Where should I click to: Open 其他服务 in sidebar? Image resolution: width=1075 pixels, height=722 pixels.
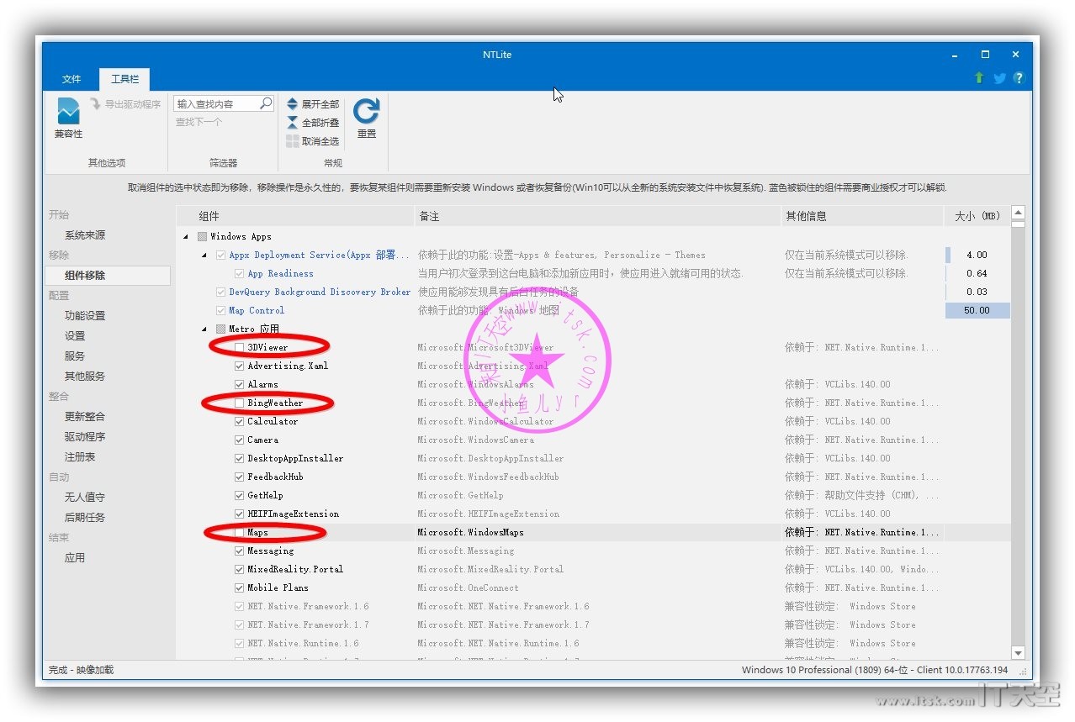(85, 377)
